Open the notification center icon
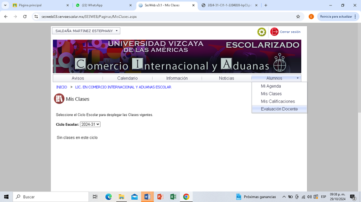The height and width of the screenshot is (202, 361). click(353, 197)
